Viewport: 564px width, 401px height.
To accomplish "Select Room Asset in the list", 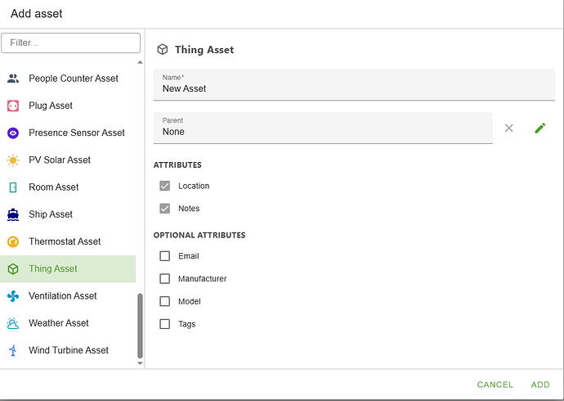I will point(68,187).
